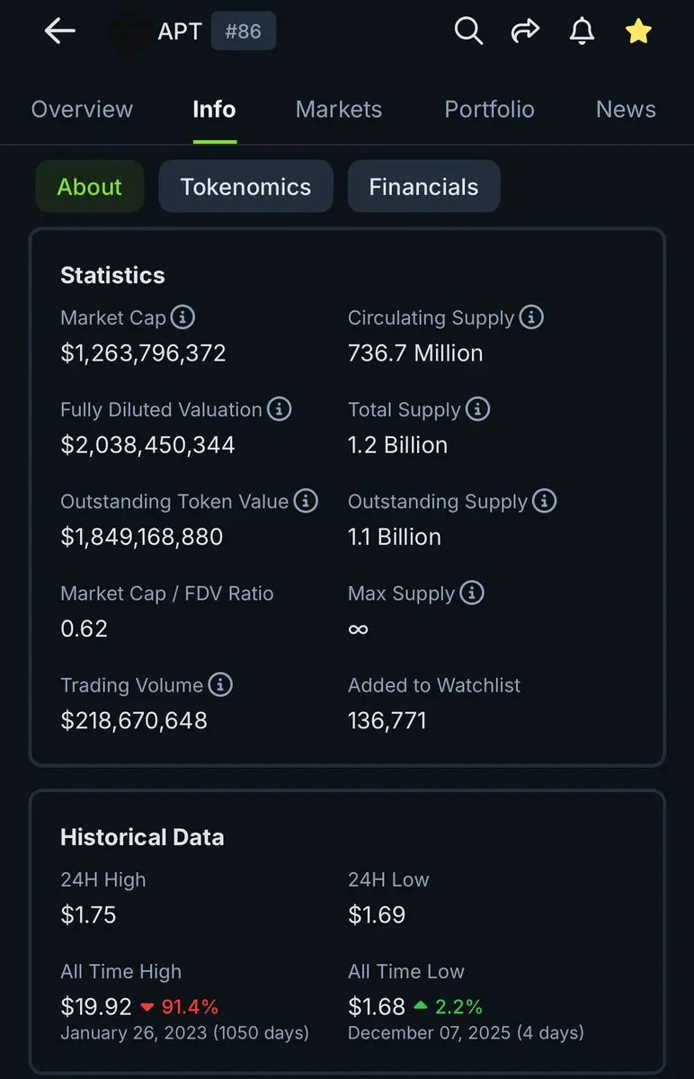This screenshot has height=1079, width=694.
Task: Tap the Outstanding Supply info icon
Action: [x=544, y=501]
